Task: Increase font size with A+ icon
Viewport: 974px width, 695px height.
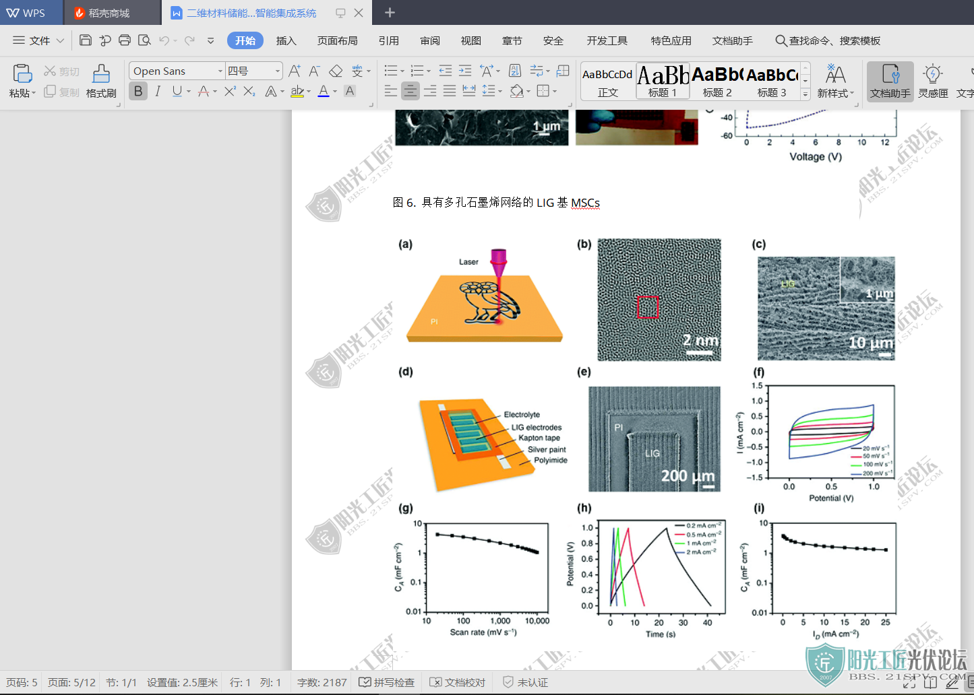Action: (x=295, y=71)
